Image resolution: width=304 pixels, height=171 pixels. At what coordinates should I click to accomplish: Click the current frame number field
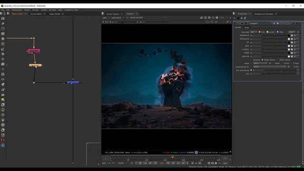[x=161, y=163]
